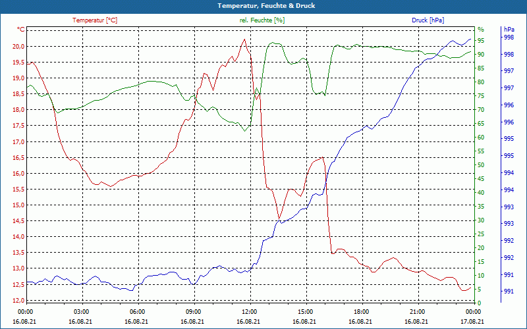Image resolution: width=527 pixels, height=329 pixels.
Task: Click temperature axis tick '17,5'
Action: (18, 126)
